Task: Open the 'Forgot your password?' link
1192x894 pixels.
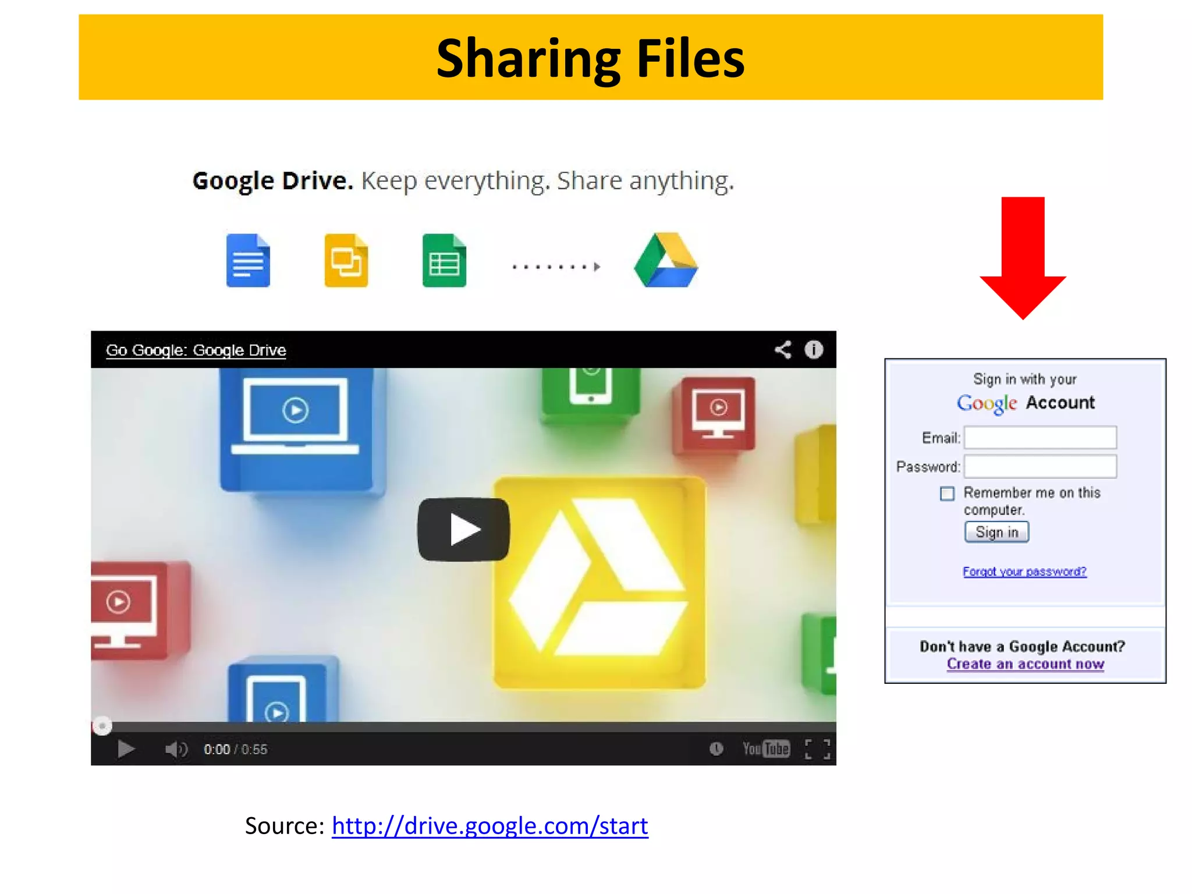Action: tap(1024, 572)
